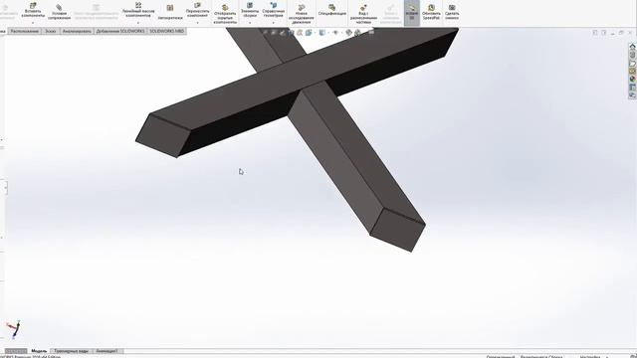Click Section View icon in heads-up toolbar

pos(292,33)
